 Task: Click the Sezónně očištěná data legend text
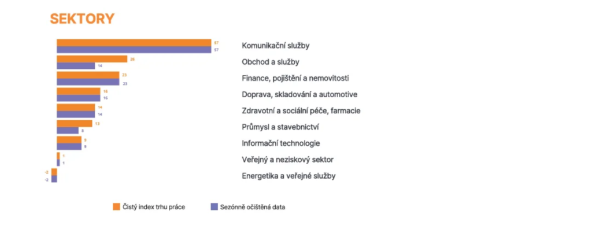point(253,207)
